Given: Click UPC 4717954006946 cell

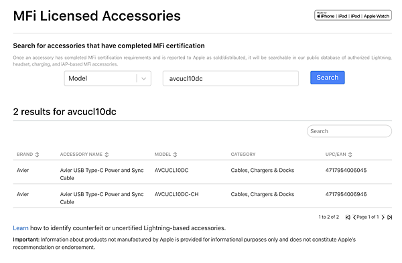Looking at the screenshot, I should (346, 194).
